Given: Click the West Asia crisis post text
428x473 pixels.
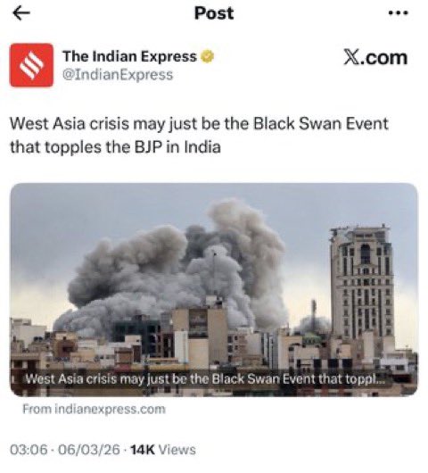Looking at the screenshot, I should tap(199, 136).
